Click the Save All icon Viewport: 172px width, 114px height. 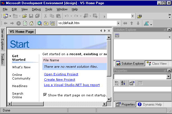pyautogui.click(x=38, y=16)
